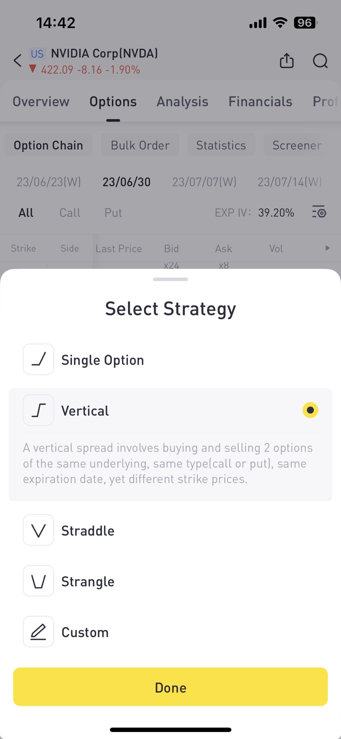Select the Vertical radio button
The image size is (341, 739).
point(310,410)
